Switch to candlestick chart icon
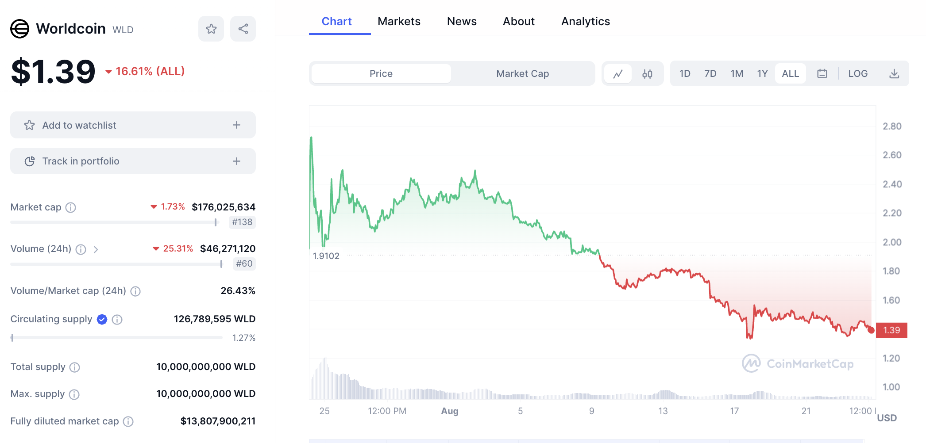Viewport: 926px width, 443px height. (647, 74)
